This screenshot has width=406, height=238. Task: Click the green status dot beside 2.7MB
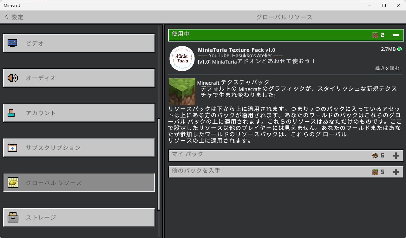(x=399, y=49)
